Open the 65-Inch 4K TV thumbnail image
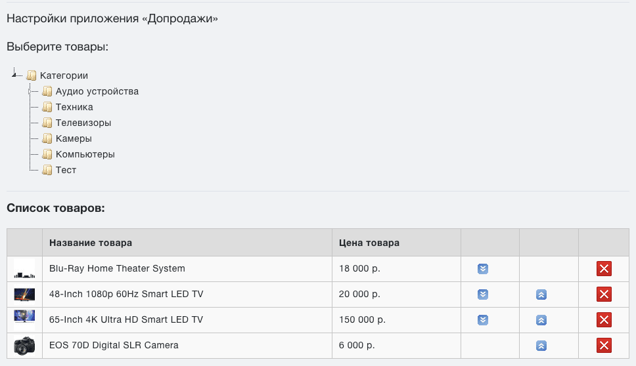 [x=24, y=320]
